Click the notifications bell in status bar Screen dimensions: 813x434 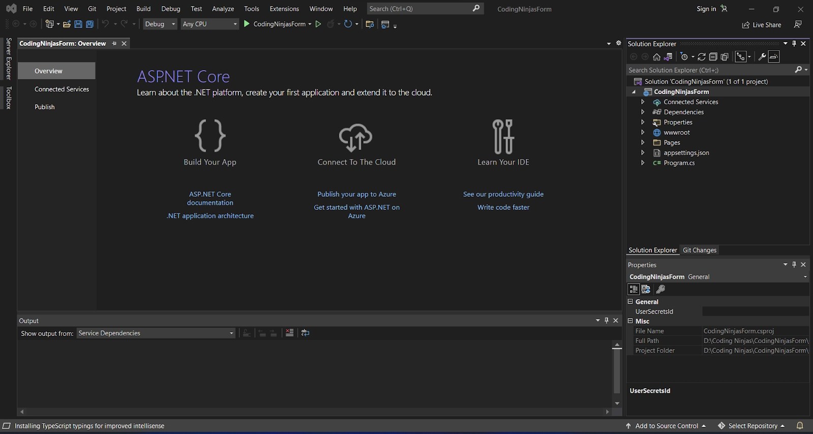[800, 426]
